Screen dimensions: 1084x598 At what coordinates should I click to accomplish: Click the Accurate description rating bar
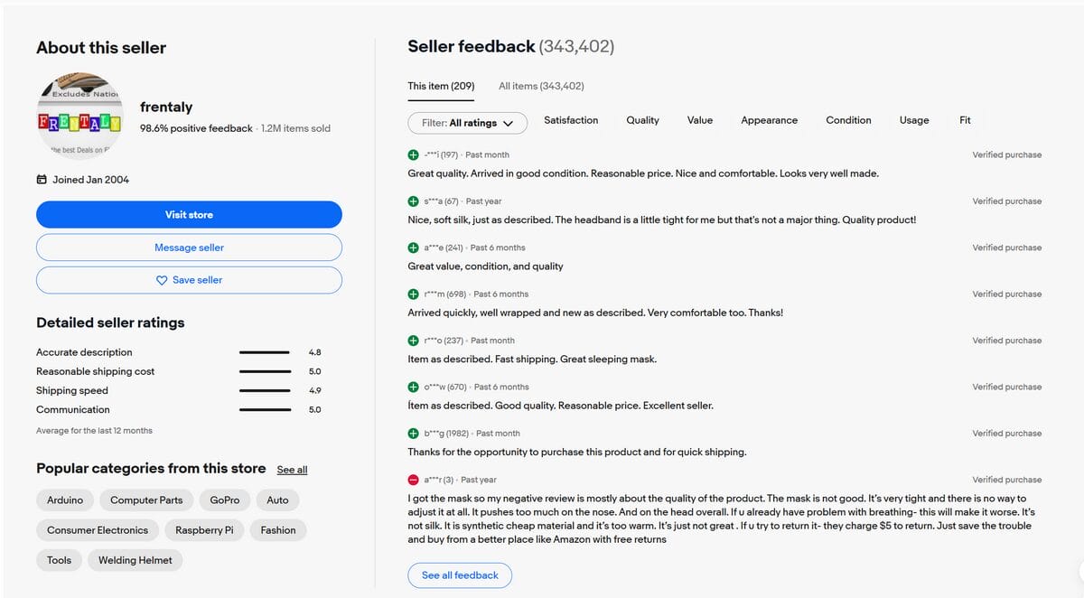click(265, 351)
